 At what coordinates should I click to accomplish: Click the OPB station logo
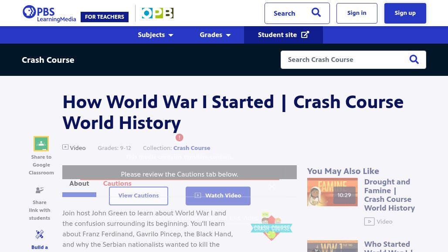coord(157,13)
